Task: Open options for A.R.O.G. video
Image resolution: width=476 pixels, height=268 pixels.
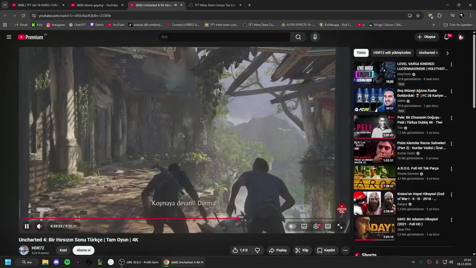Action: [451, 169]
